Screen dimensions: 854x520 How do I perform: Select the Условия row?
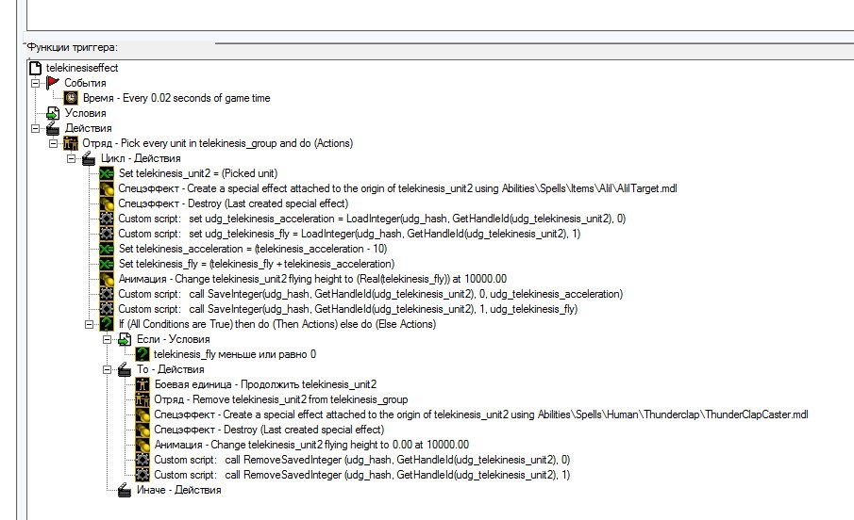point(86,113)
